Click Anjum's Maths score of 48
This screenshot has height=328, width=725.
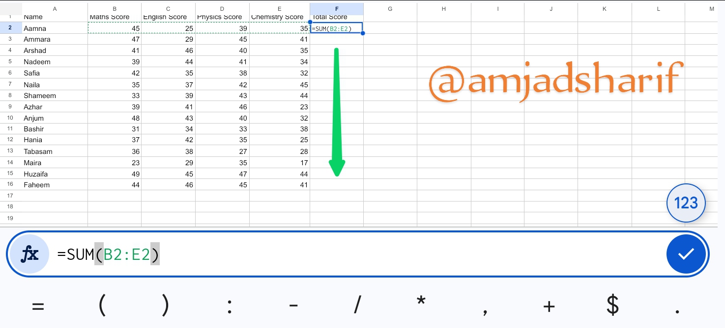coord(115,118)
